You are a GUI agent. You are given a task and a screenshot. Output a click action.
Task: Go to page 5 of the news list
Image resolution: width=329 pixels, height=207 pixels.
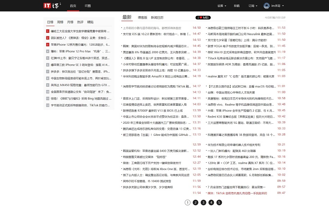(219, 203)
